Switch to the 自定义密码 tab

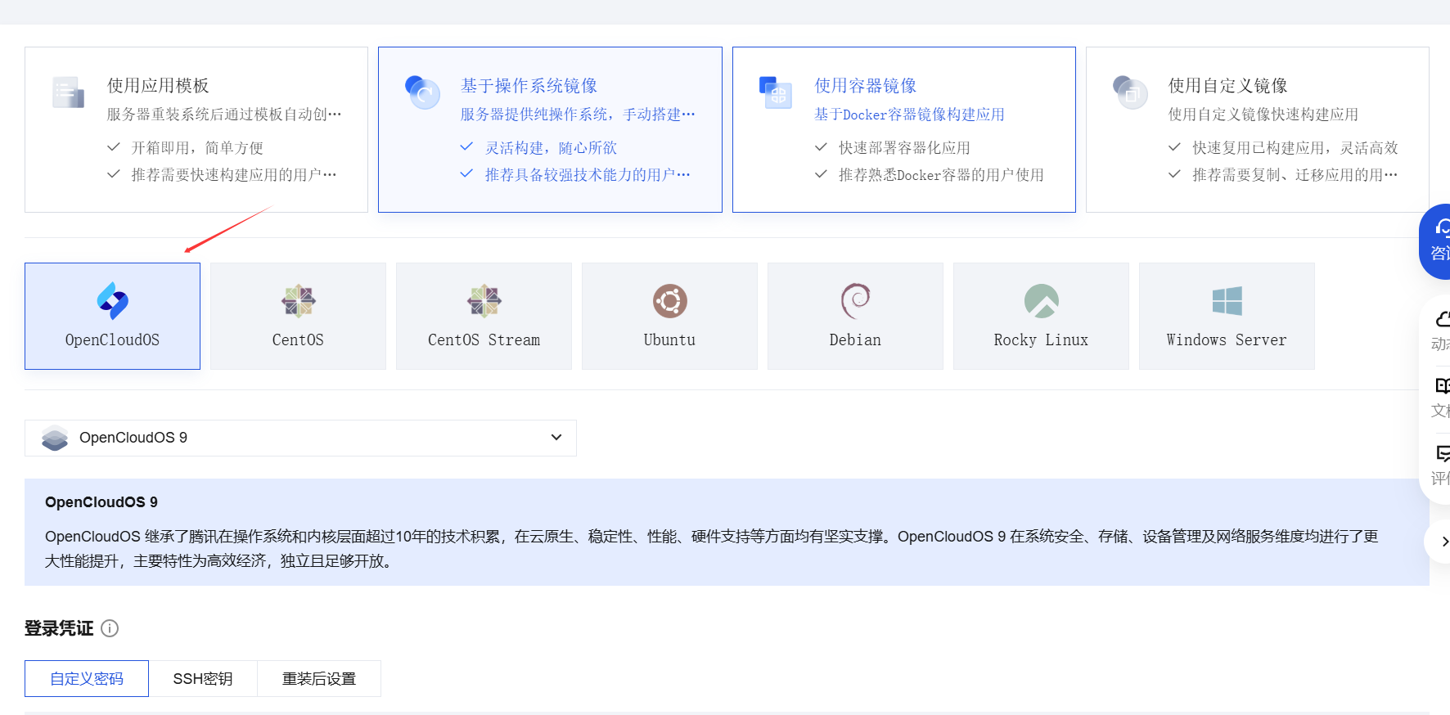87,678
